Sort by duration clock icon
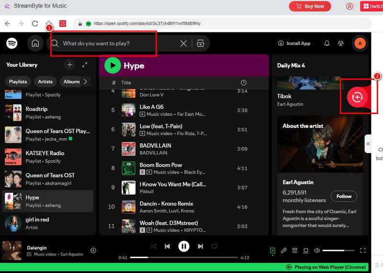The height and width of the screenshot is (273, 383). (x=243, y=82)
